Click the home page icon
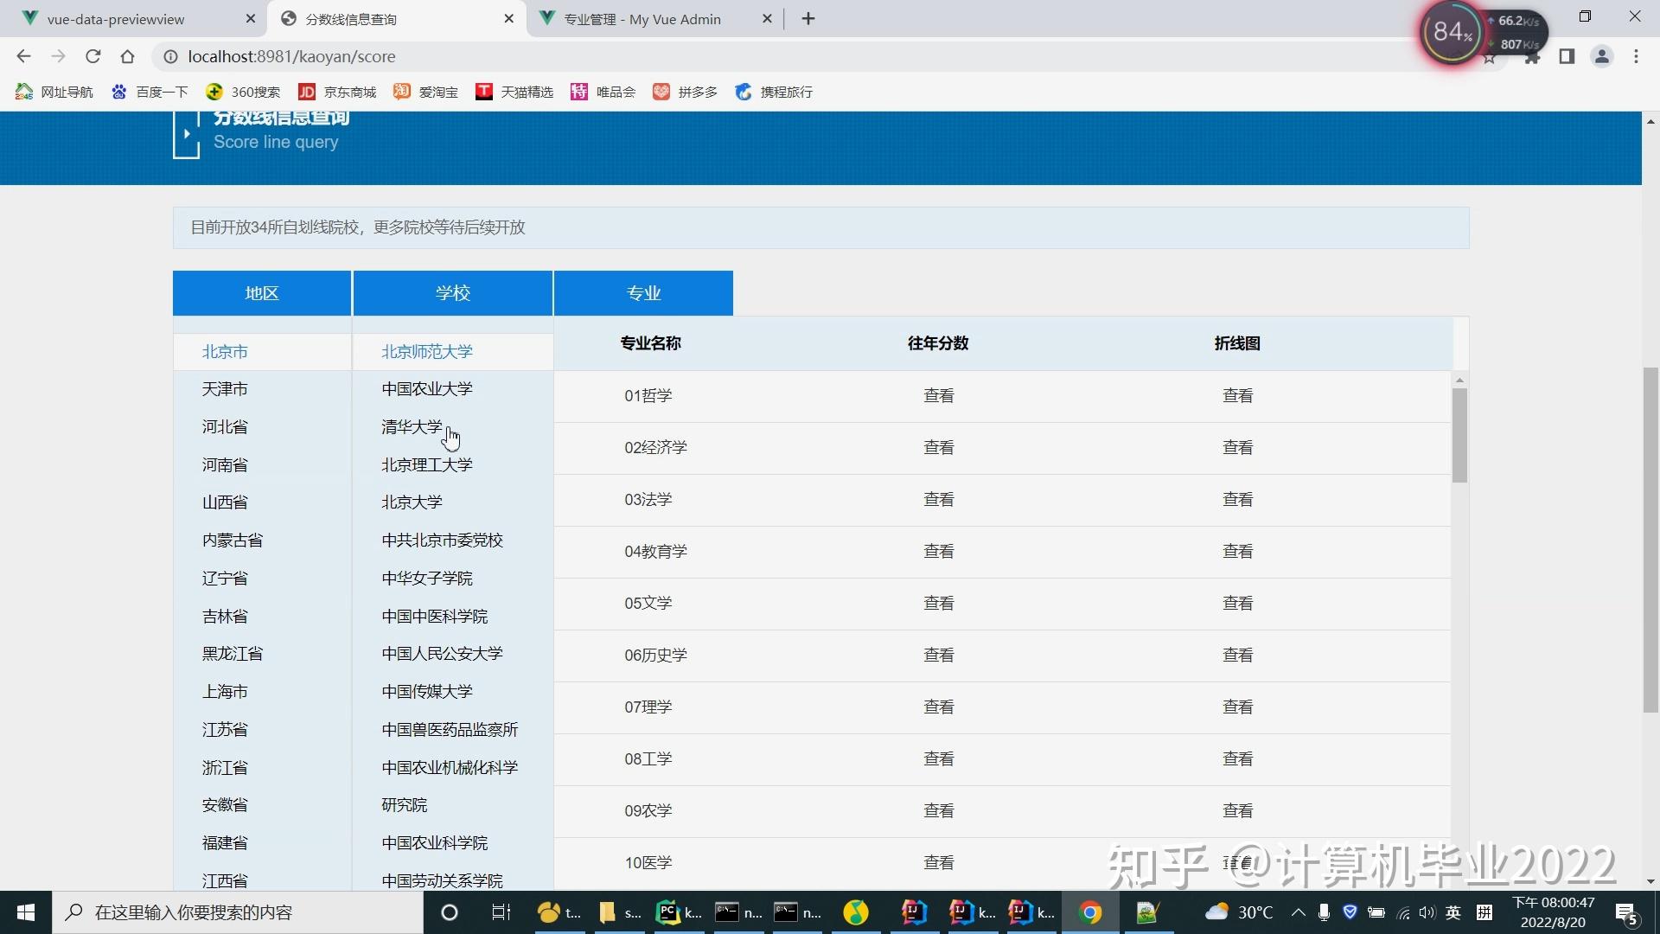1660x934 pixels. [x=127, y=56]
